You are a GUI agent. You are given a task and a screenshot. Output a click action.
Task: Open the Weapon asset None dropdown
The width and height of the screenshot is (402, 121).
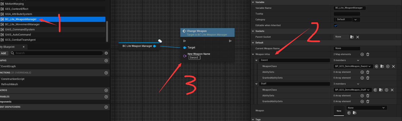coord(367,108)
